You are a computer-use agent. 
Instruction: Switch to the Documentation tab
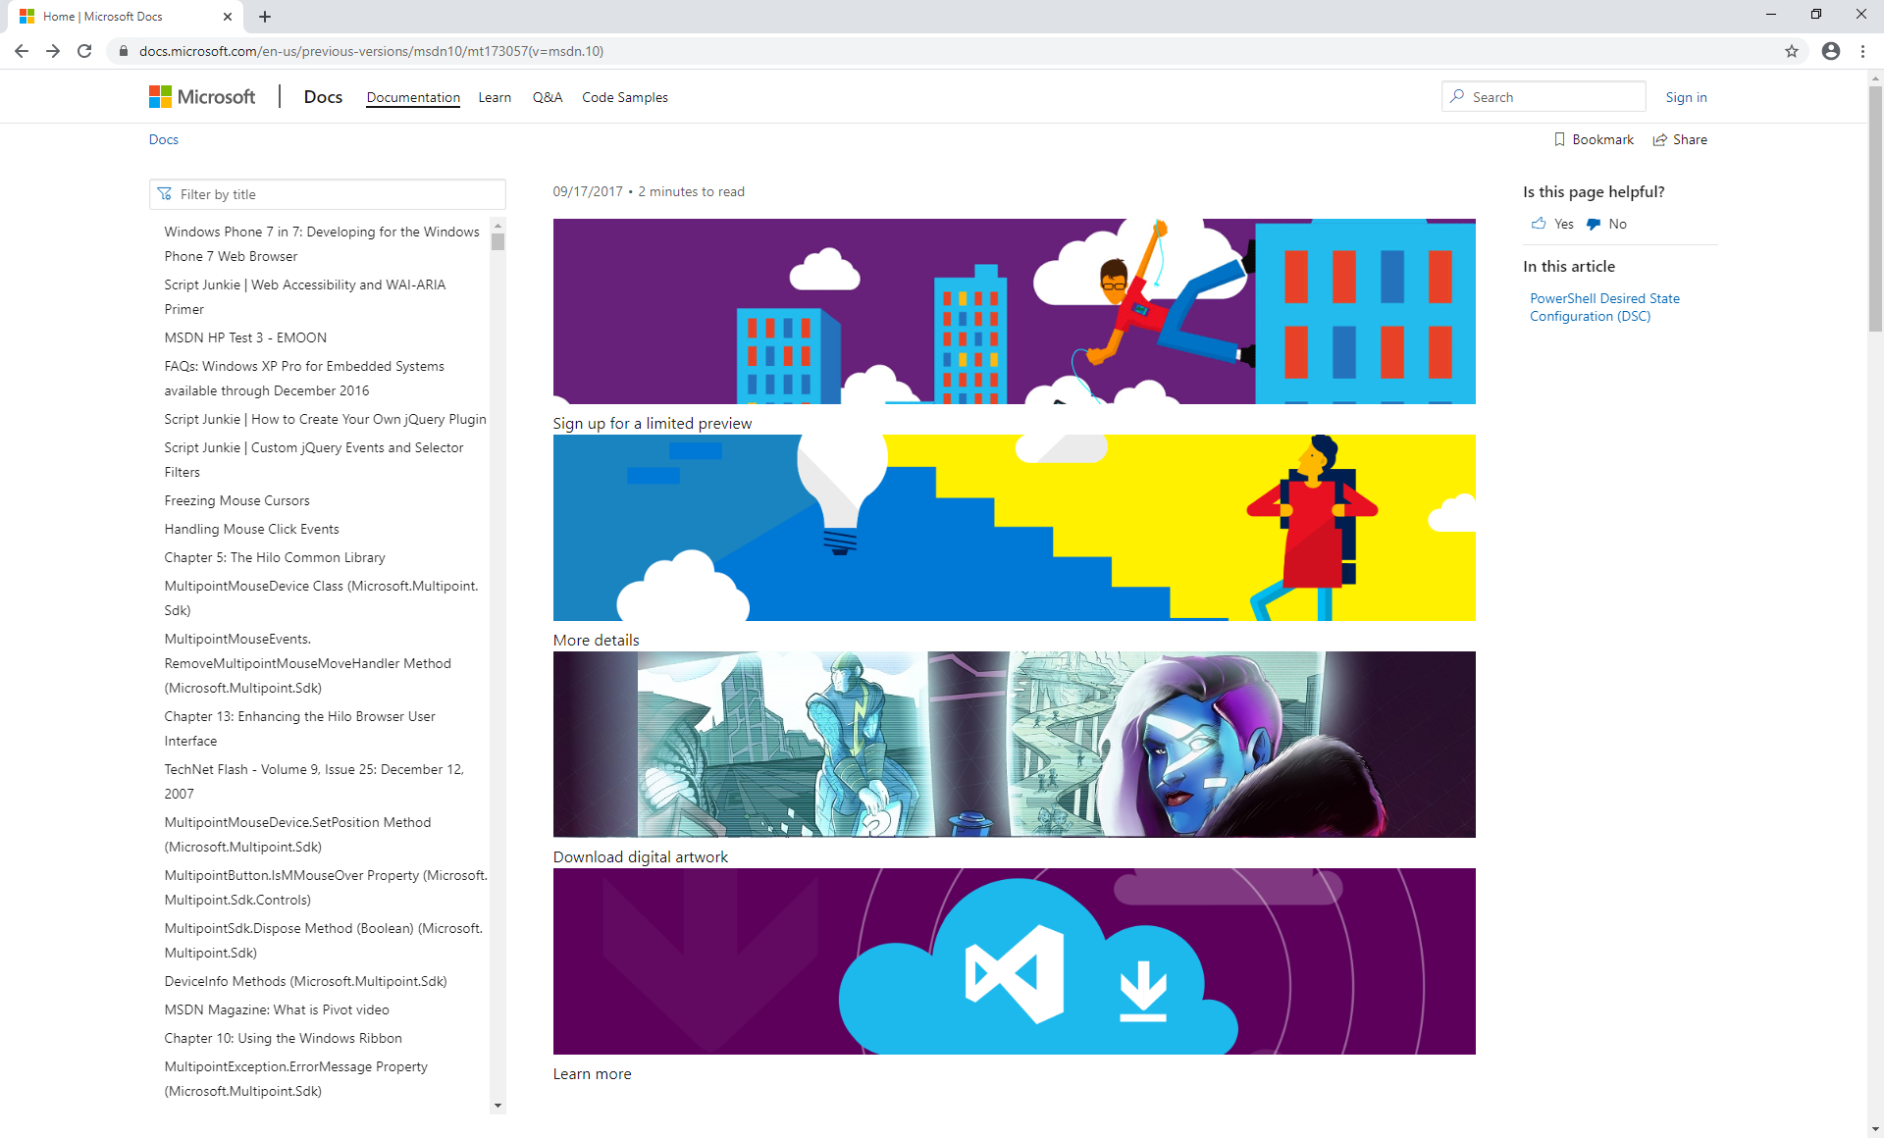[x=412, y=96]
